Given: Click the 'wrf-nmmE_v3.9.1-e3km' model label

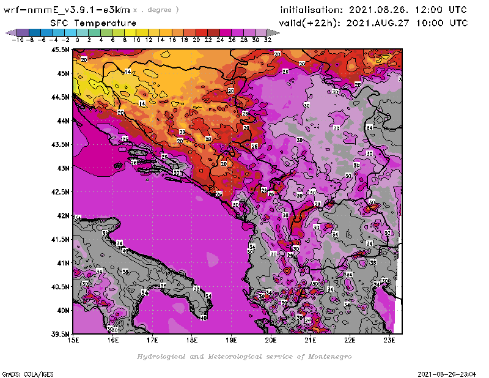Looking at the screenshot, I should pos(67,10).
